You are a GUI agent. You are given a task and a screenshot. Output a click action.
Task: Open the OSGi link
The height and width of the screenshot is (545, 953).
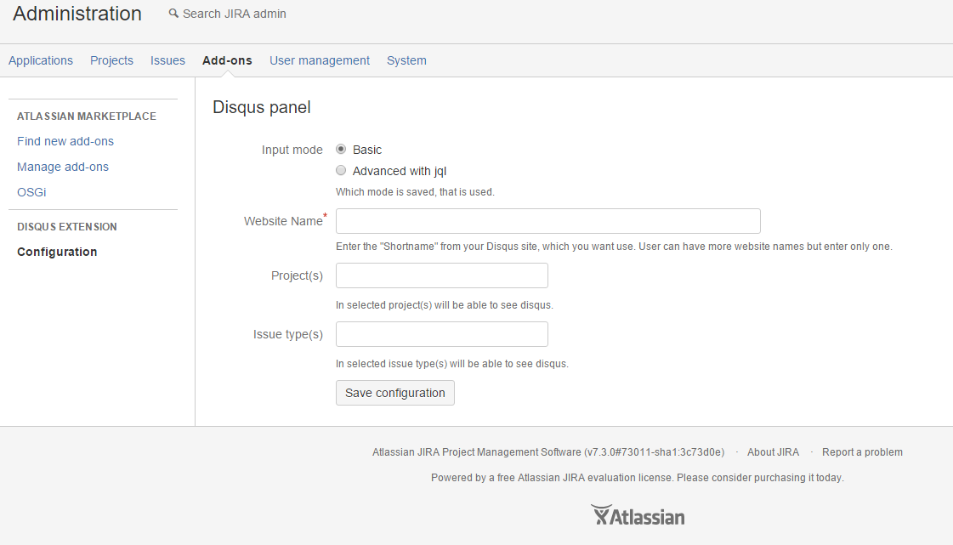coord(31,192)
